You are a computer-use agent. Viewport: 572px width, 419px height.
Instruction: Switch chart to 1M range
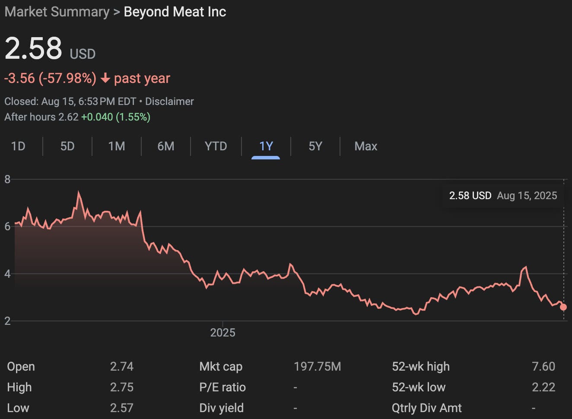pos(117,146)
